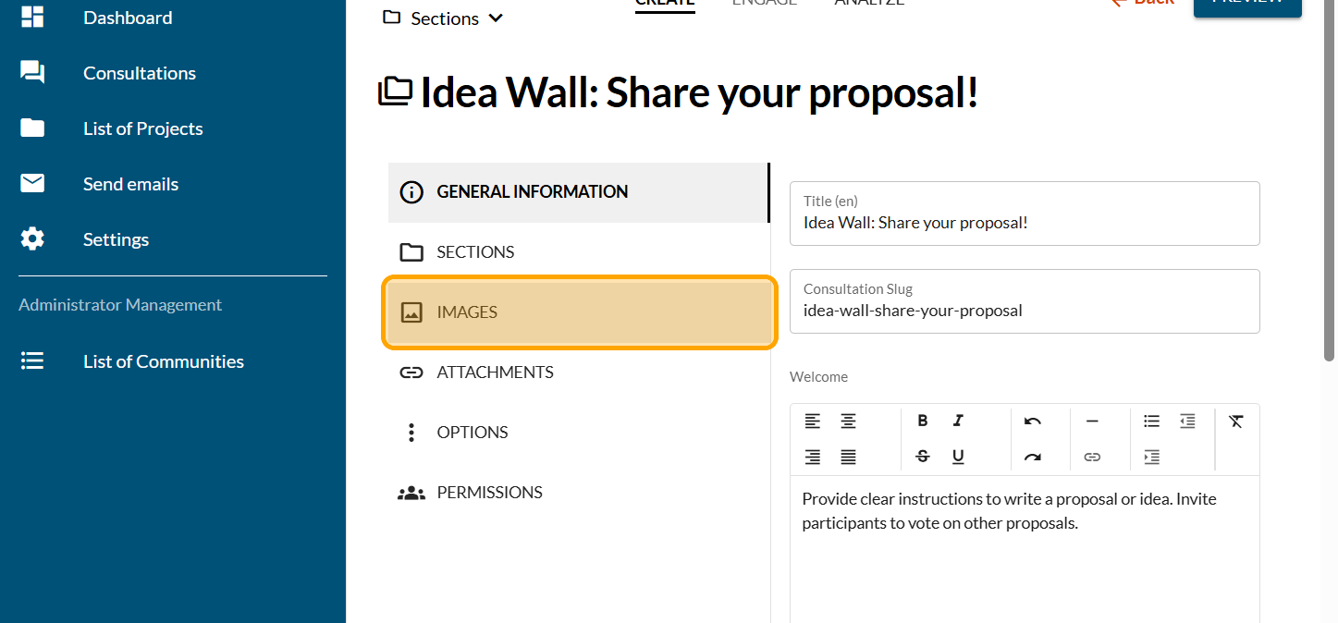Image resolution: width=1338 pixels, height=623 pixels.
Task: Apply underline formatting
Action: [x=958, y=457]
